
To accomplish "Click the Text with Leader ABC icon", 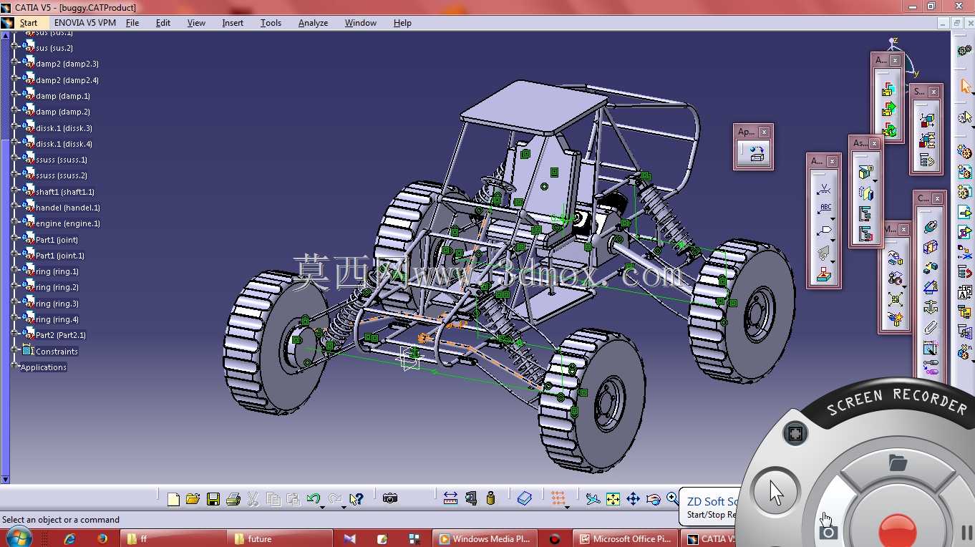I will click(825, 208).
